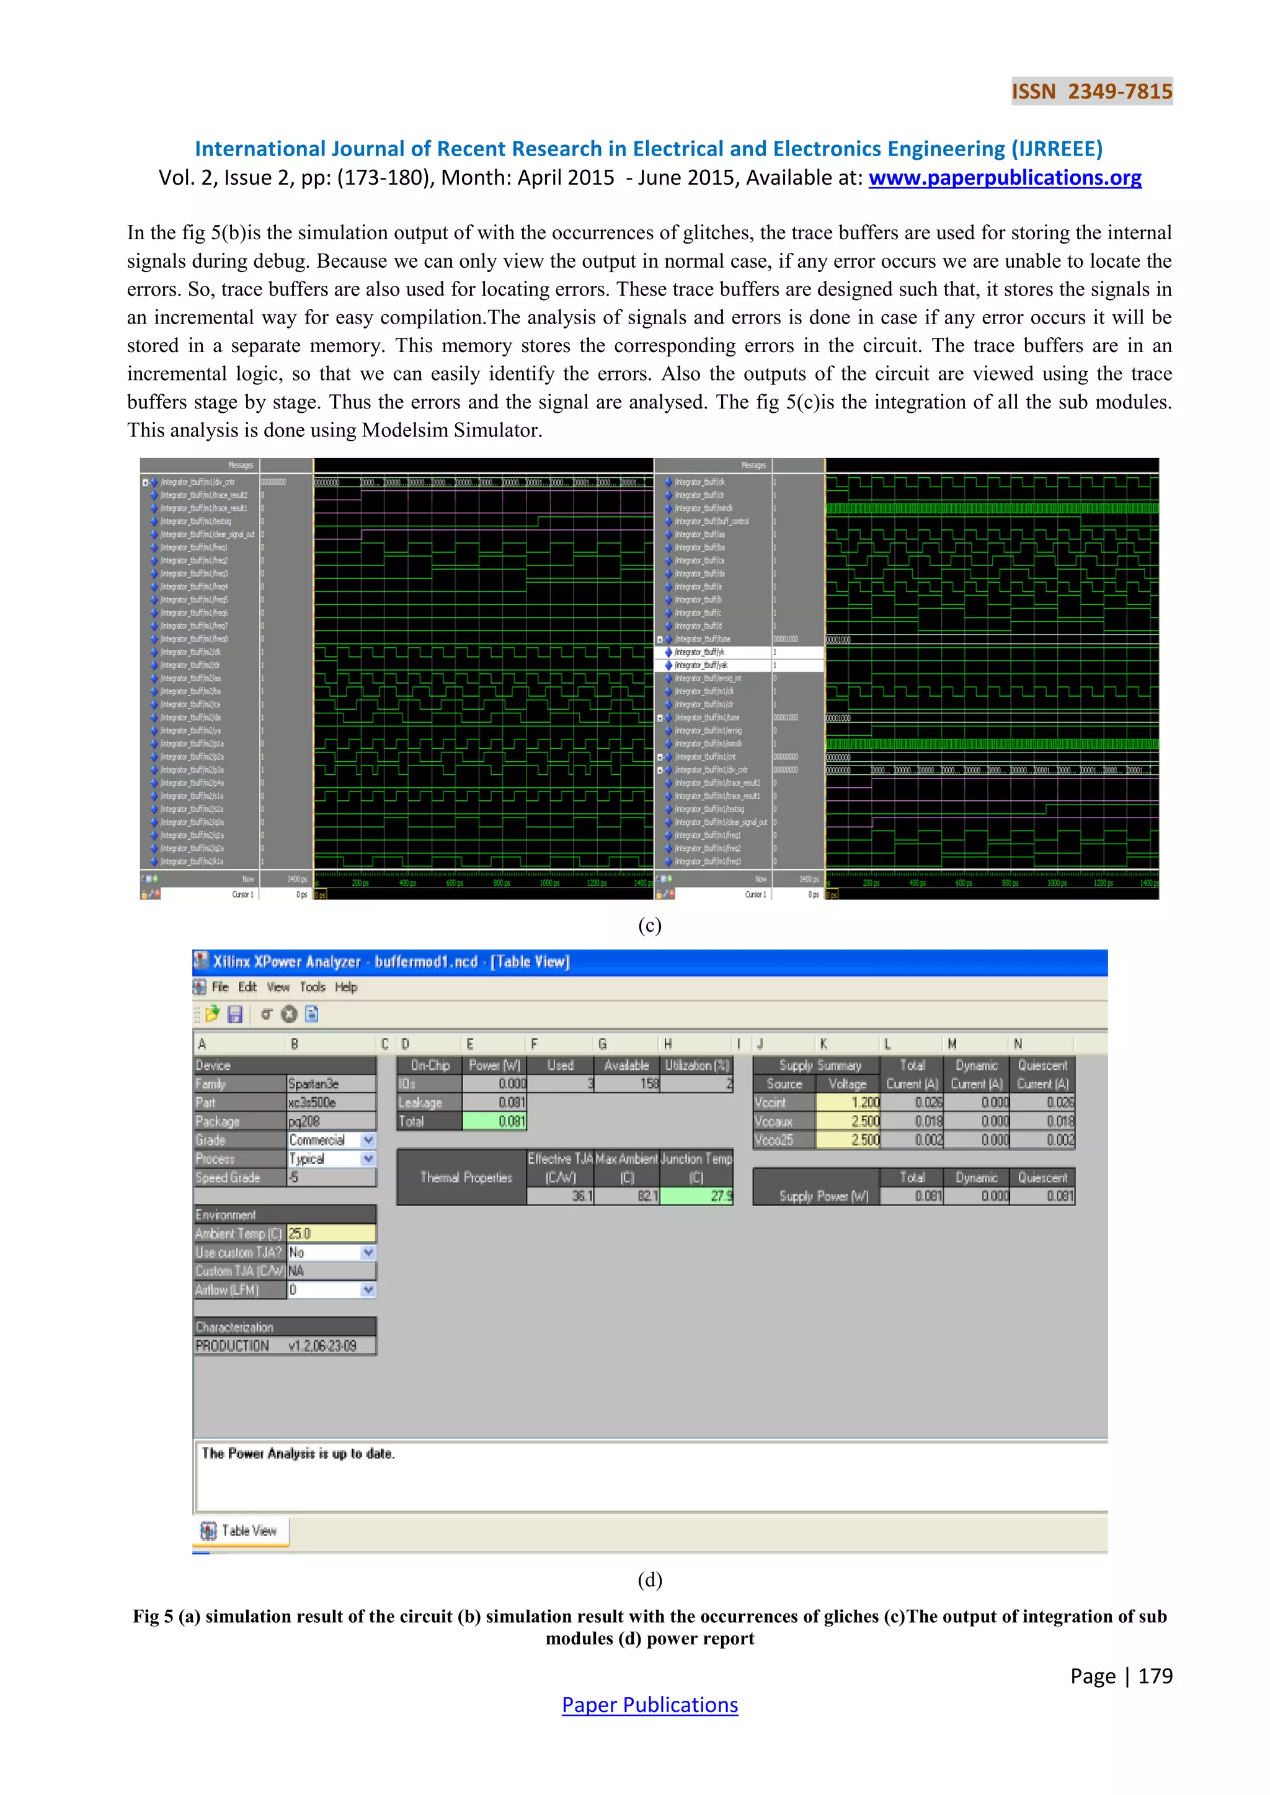
Task: Click the diamond icon beside m2/p1a signal
Action: coord(154,744)
